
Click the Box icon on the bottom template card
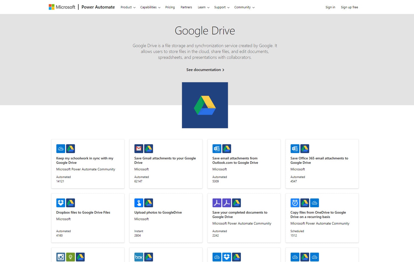(139, 257)
